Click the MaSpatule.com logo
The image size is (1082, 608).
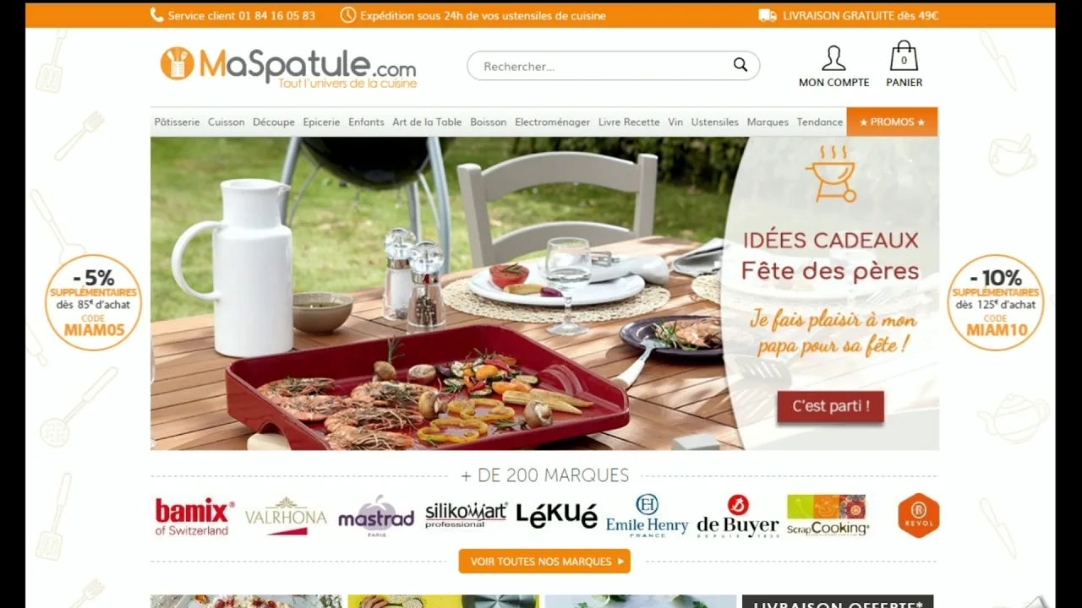coord(288,68)
